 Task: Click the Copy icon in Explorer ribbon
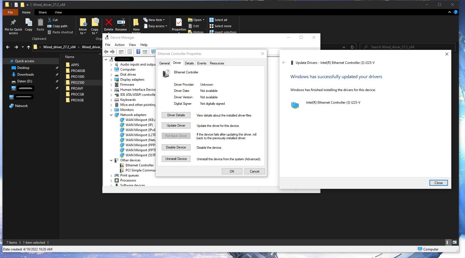[29, 22]
